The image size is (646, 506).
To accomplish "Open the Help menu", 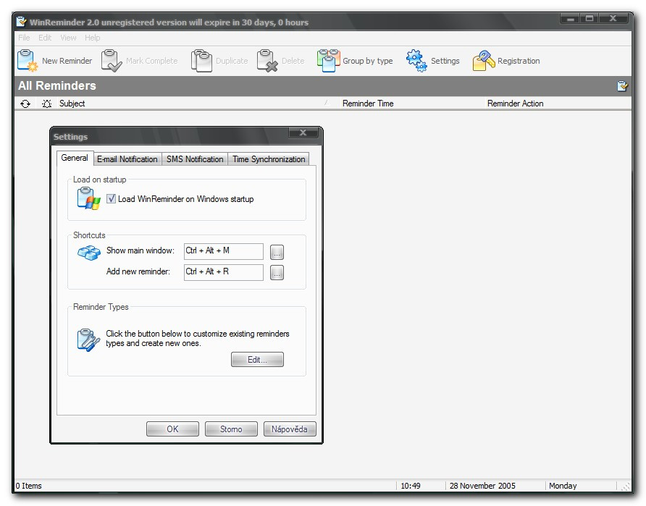I will tap(93, 38).
